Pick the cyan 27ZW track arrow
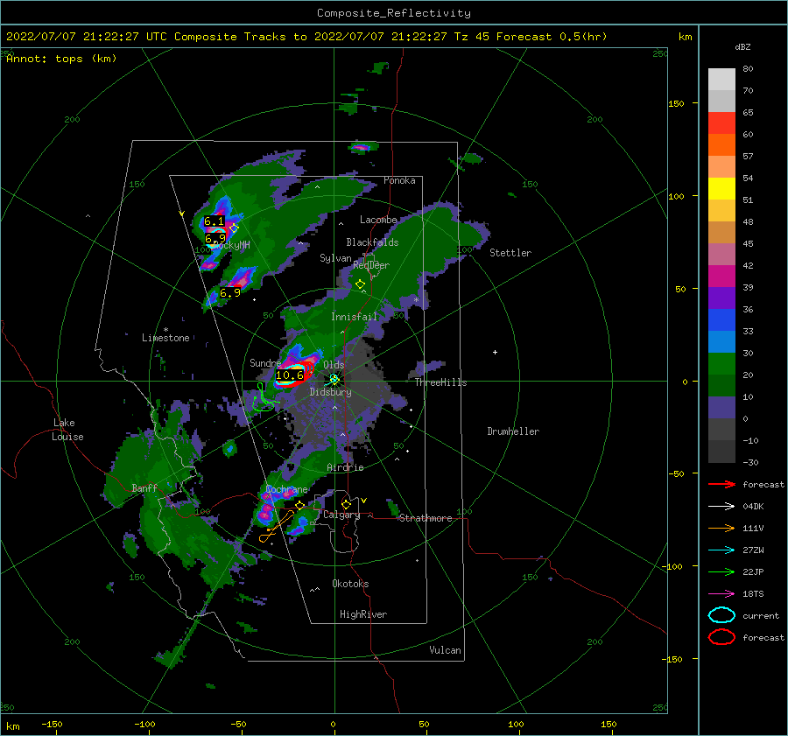Viewport: 788px width, 736px height. coord(721,550)
